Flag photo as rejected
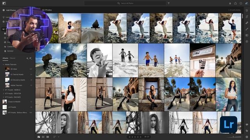Image resolution: width=250 pixels, height=140 pixels. [x=148, y=137]
